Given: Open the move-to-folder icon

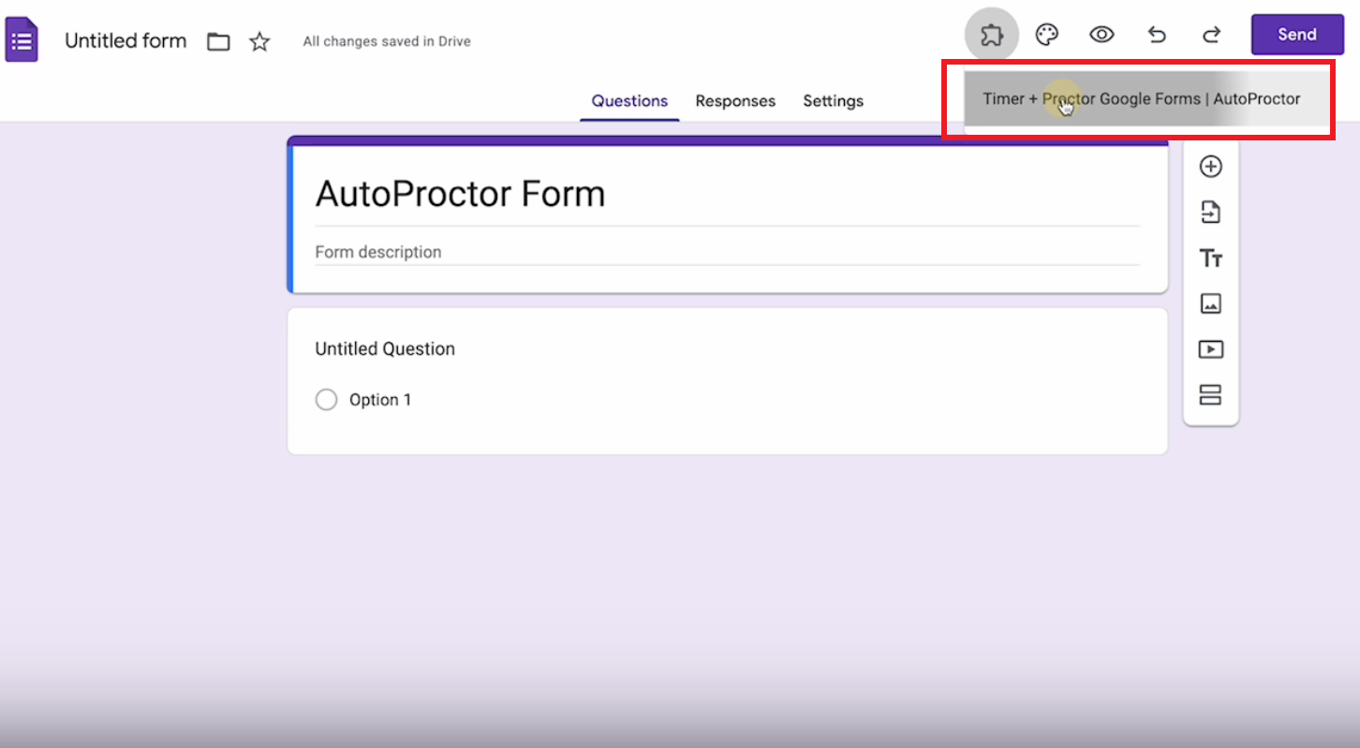Looking at the screenshot, I should tap(218, 42).
